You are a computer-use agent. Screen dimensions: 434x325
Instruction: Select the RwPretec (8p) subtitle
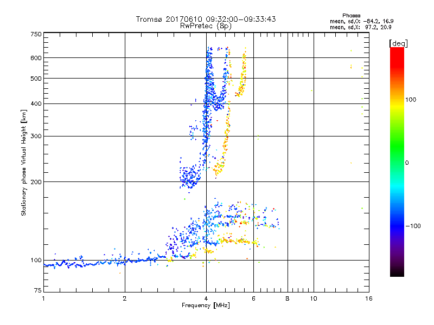pos(206,25)
